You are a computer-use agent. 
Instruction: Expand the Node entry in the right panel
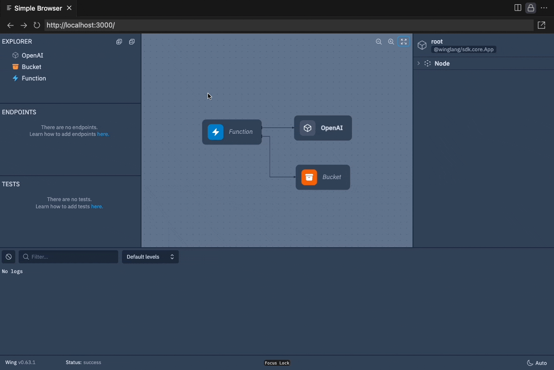(418, 64)
